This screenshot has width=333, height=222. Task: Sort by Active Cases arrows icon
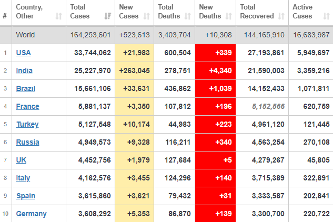coord(326,16)
